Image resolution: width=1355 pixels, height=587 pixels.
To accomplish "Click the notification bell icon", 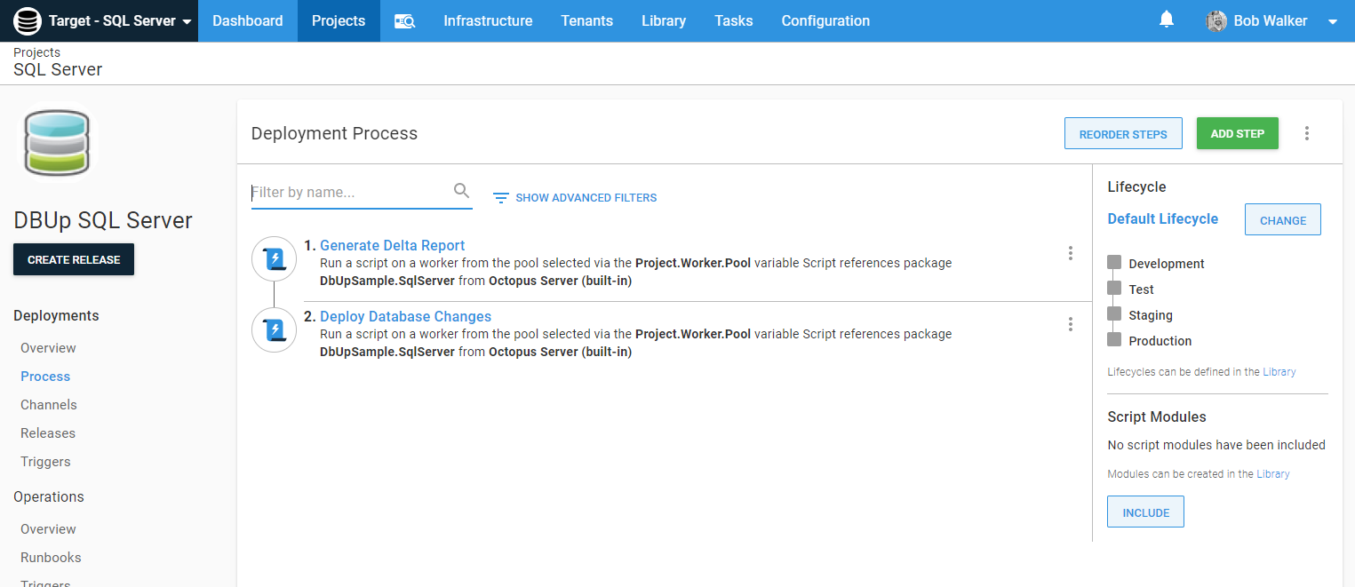I will (x=1167, y=20).
